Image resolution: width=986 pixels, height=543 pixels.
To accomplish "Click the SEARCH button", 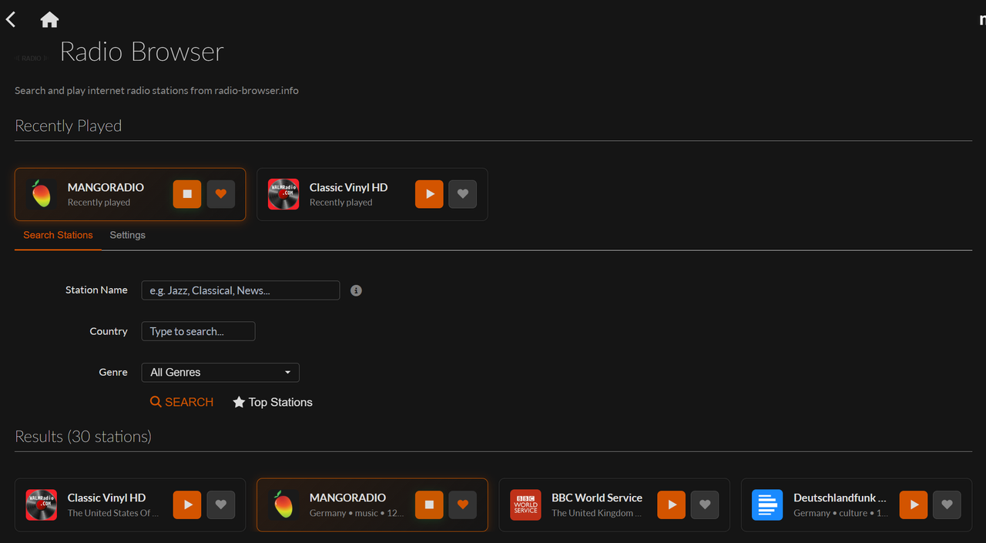I will (x=182, y=402).
